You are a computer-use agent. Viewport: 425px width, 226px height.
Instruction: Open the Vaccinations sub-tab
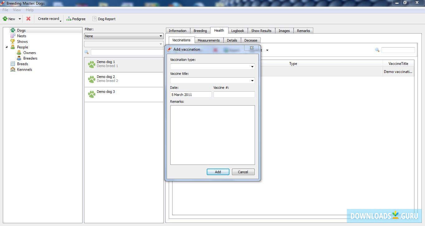(x=181, y=40)
